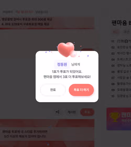Select the red highlighted ranking tab
The image size is (131, 147).
point(116,32)
